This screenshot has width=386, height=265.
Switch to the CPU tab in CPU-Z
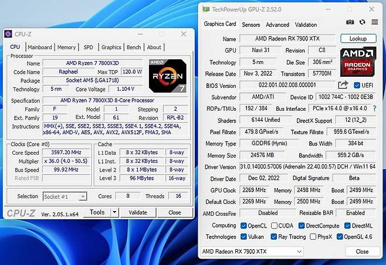(x=15, y=47)
